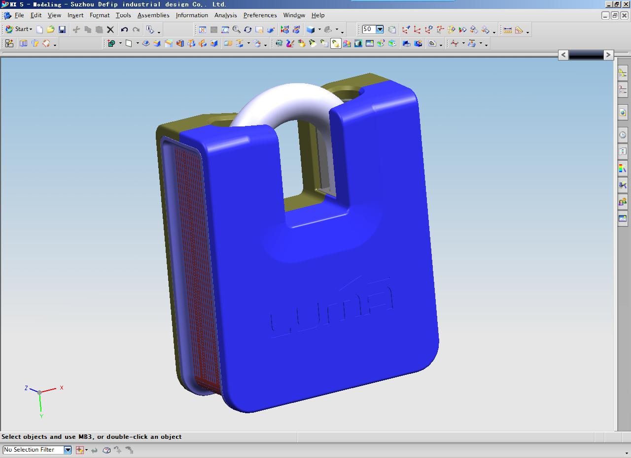Image resolution: width=631 pixels, height=458 pixels.
Task: Open the Insert menu
Action: click(75, 15)
